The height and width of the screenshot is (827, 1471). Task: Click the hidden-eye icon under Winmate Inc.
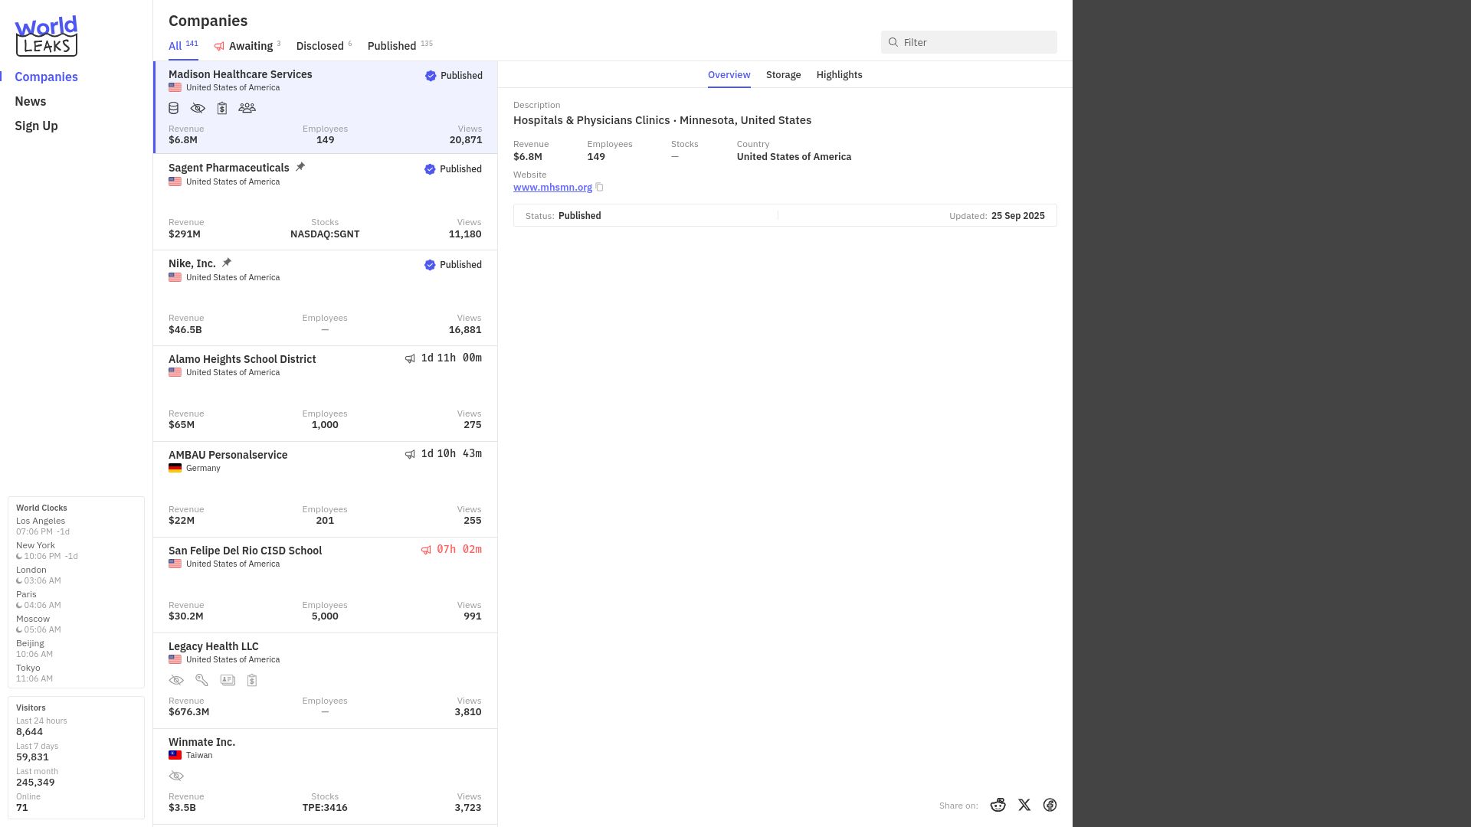click(176, 776)
